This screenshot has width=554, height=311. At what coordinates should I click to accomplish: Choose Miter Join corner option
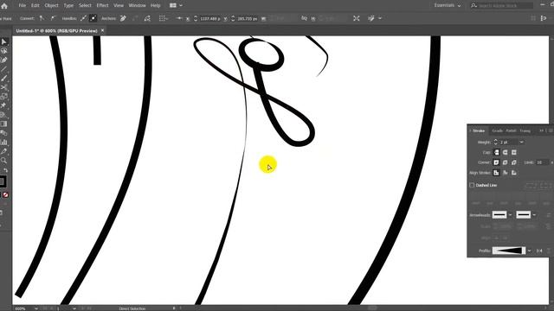[x=496, y=162]
